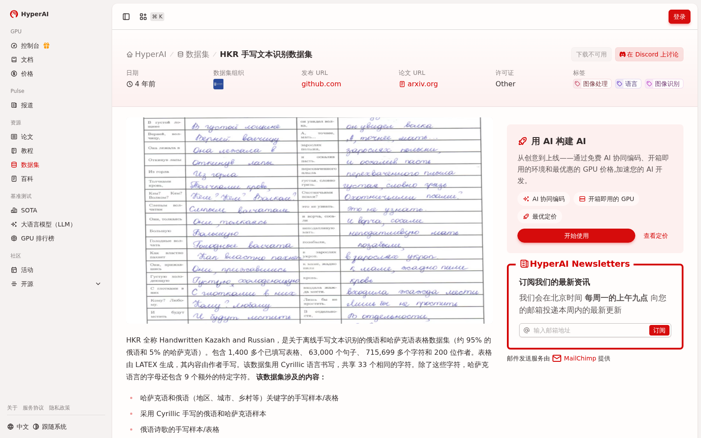Click 在 Discord 上讨论 button
The height and width of the screenshot is (438, 701).
pos(649,54)
